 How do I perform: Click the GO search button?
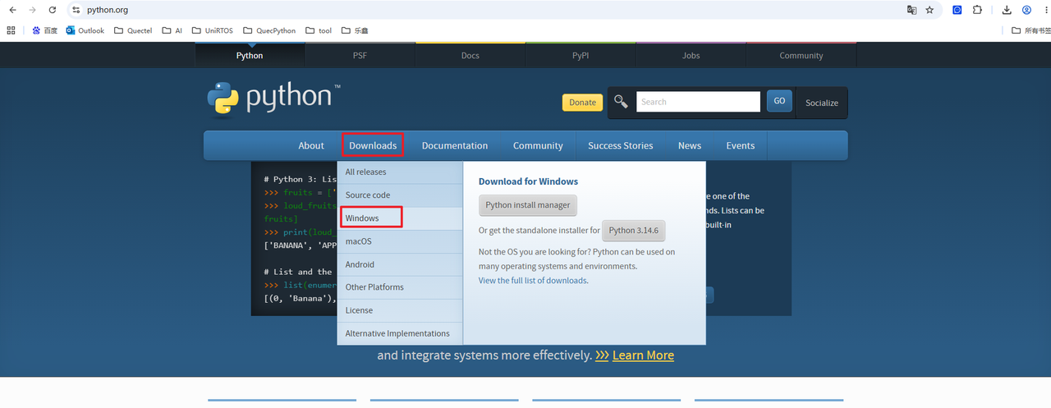coord(779,101)
